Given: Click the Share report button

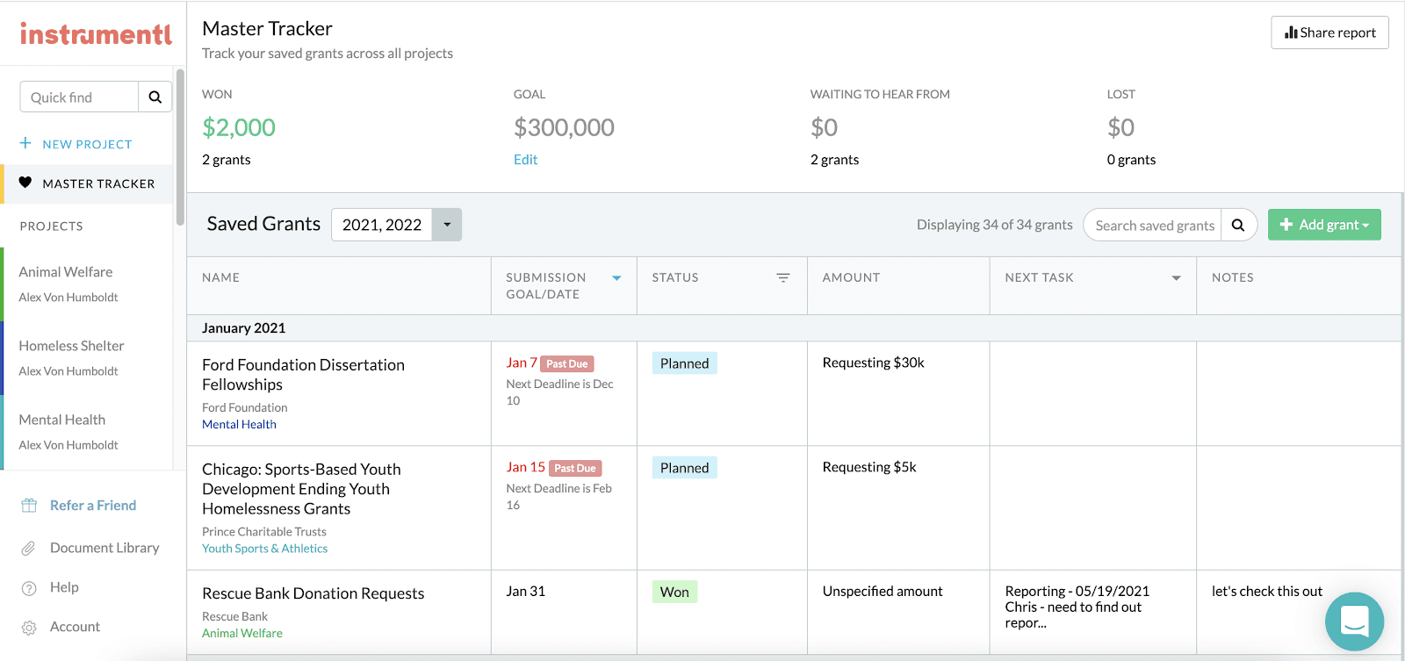Looking at the screenshot, I should tap(1329, 32).
